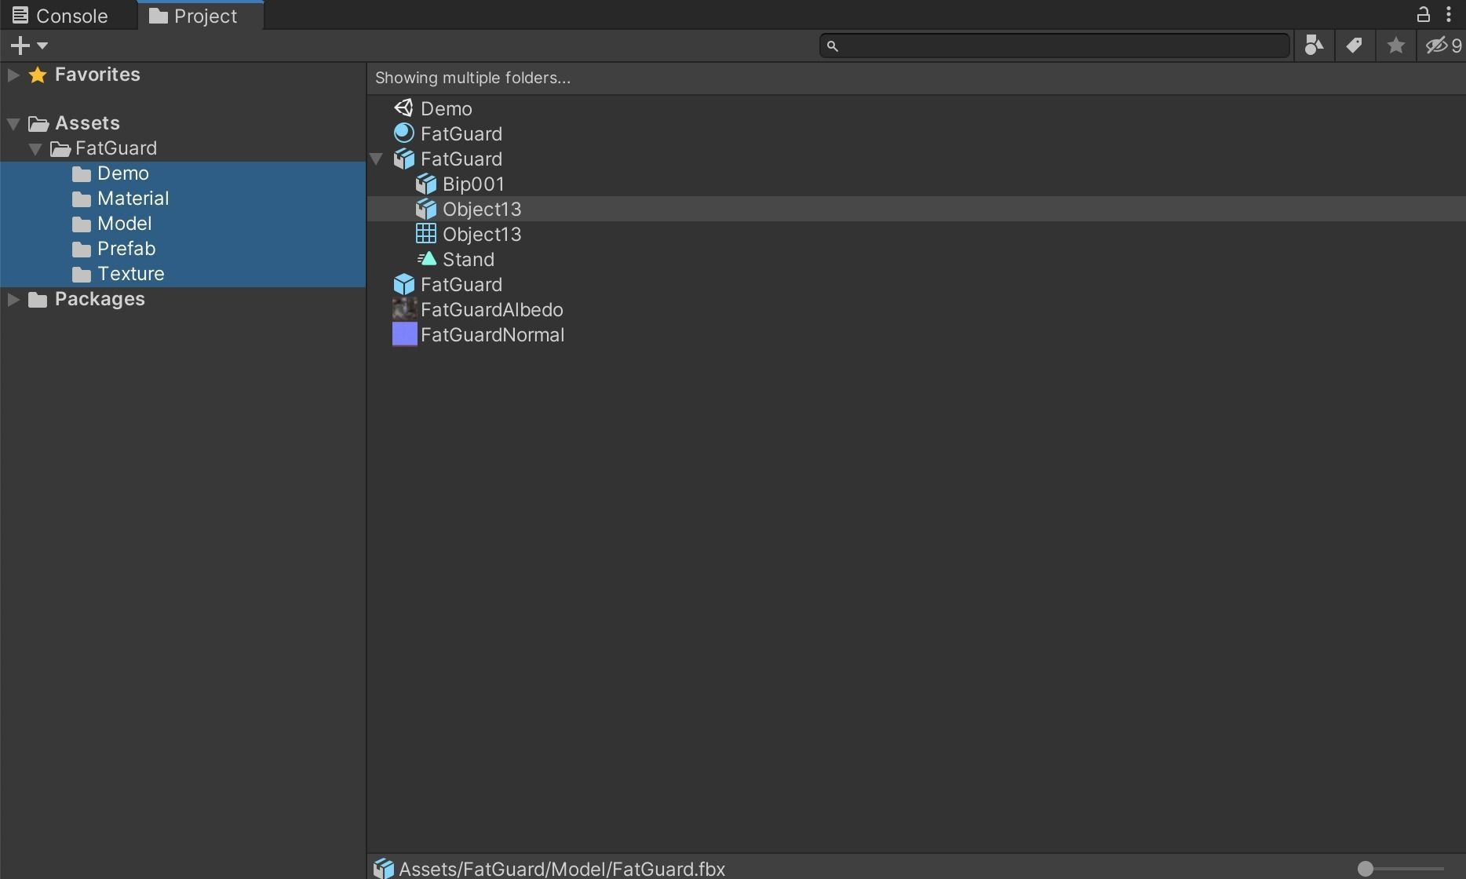Select the Favorites row

183,75
